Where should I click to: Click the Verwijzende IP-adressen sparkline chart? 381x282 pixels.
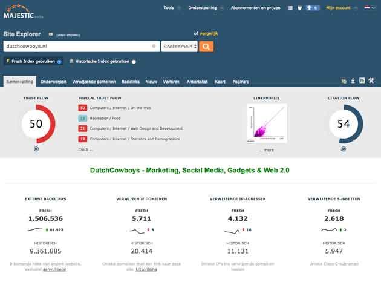[232, 231]
